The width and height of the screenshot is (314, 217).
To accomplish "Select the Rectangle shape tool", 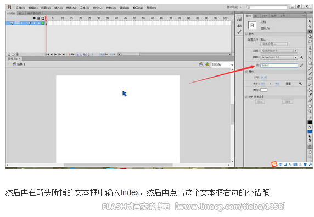I will (x=310, y=63).
